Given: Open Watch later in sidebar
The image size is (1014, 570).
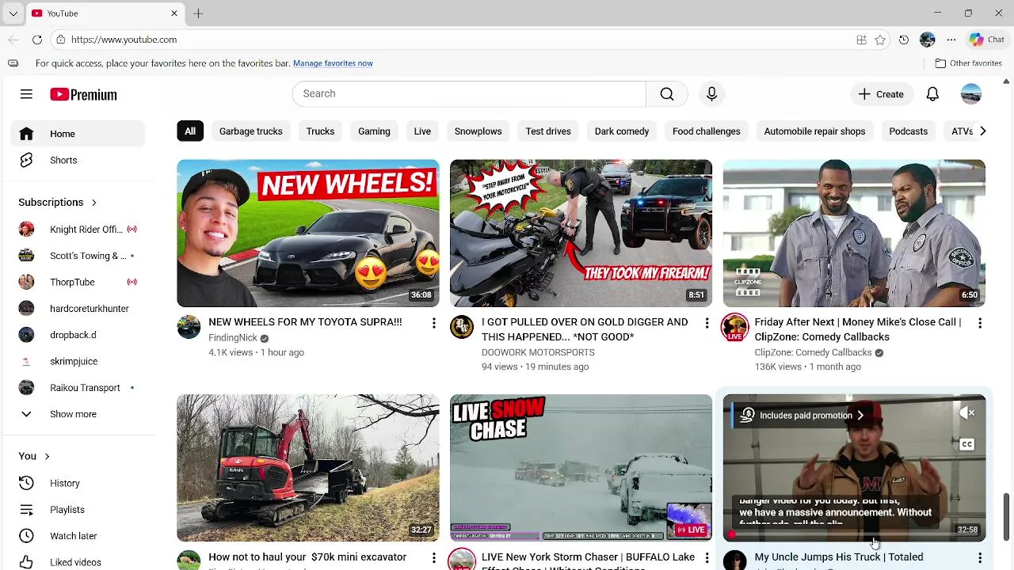Looking at the screenshot, I should (x=78, y=536).
